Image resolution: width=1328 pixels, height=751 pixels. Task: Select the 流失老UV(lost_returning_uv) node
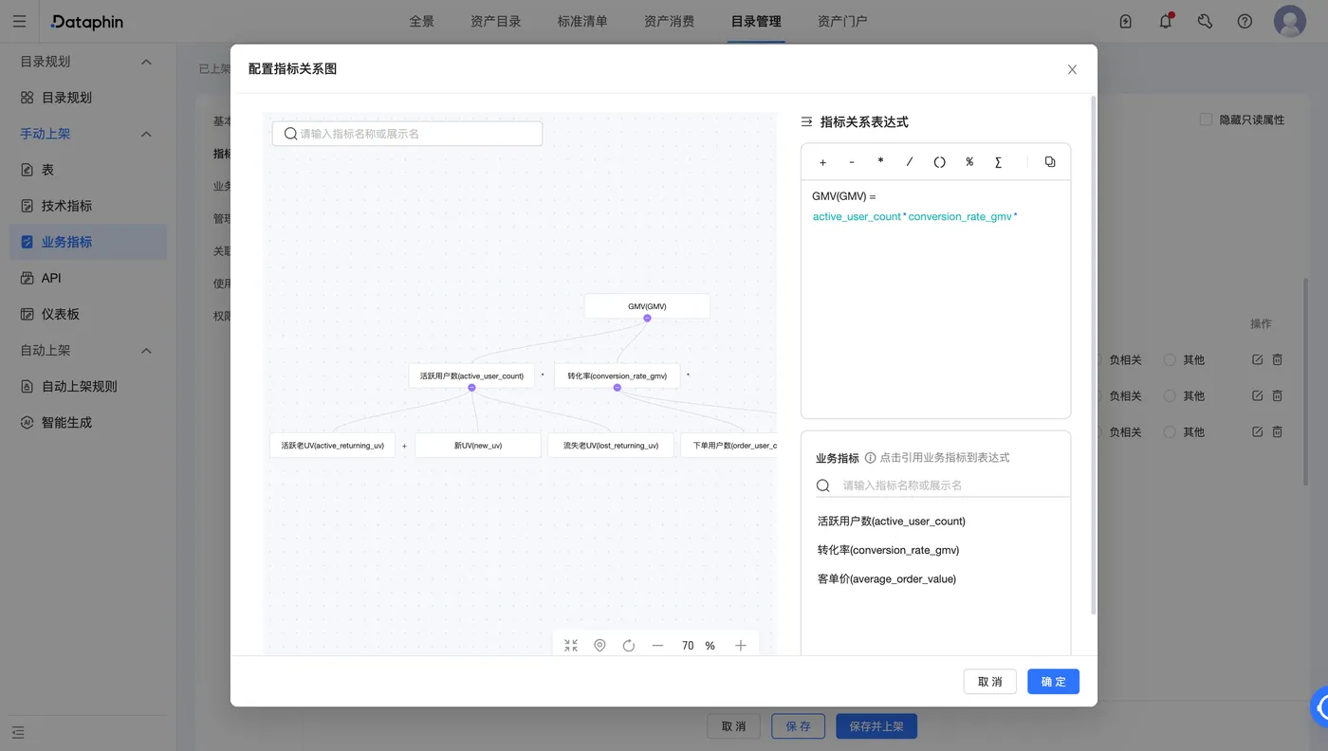pos(611,446)
